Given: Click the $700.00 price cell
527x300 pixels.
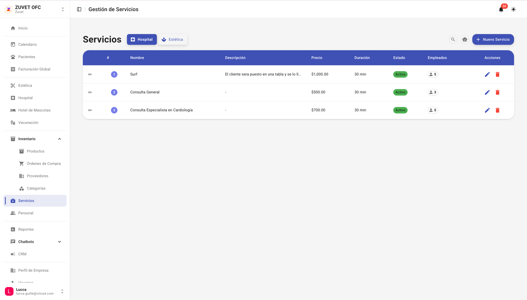Looking at the screenshot, I should click(x=318, y=110).
